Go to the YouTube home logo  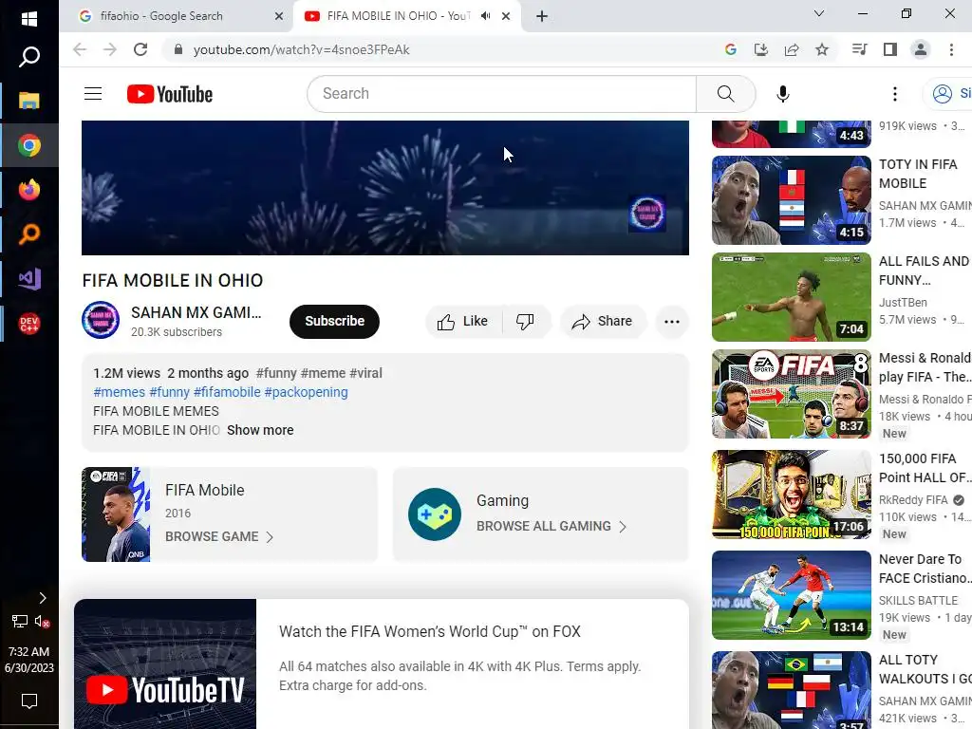click(170, 94)
